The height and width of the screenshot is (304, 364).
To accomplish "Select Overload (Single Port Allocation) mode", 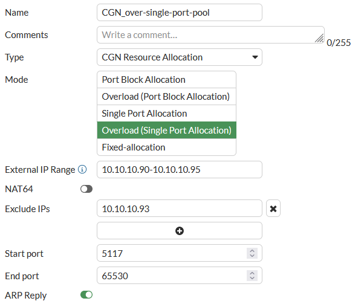I will 166,131.
